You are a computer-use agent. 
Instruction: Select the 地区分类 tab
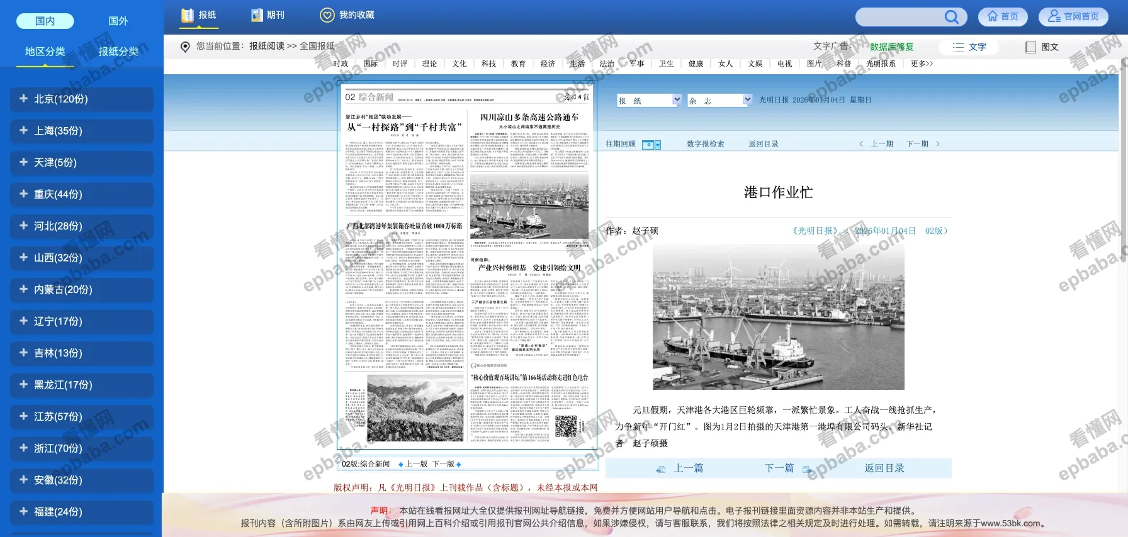(45, 52)
